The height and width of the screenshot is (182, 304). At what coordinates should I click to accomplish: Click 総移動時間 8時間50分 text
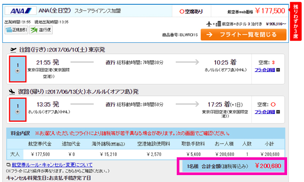click(x=140, y=104)
